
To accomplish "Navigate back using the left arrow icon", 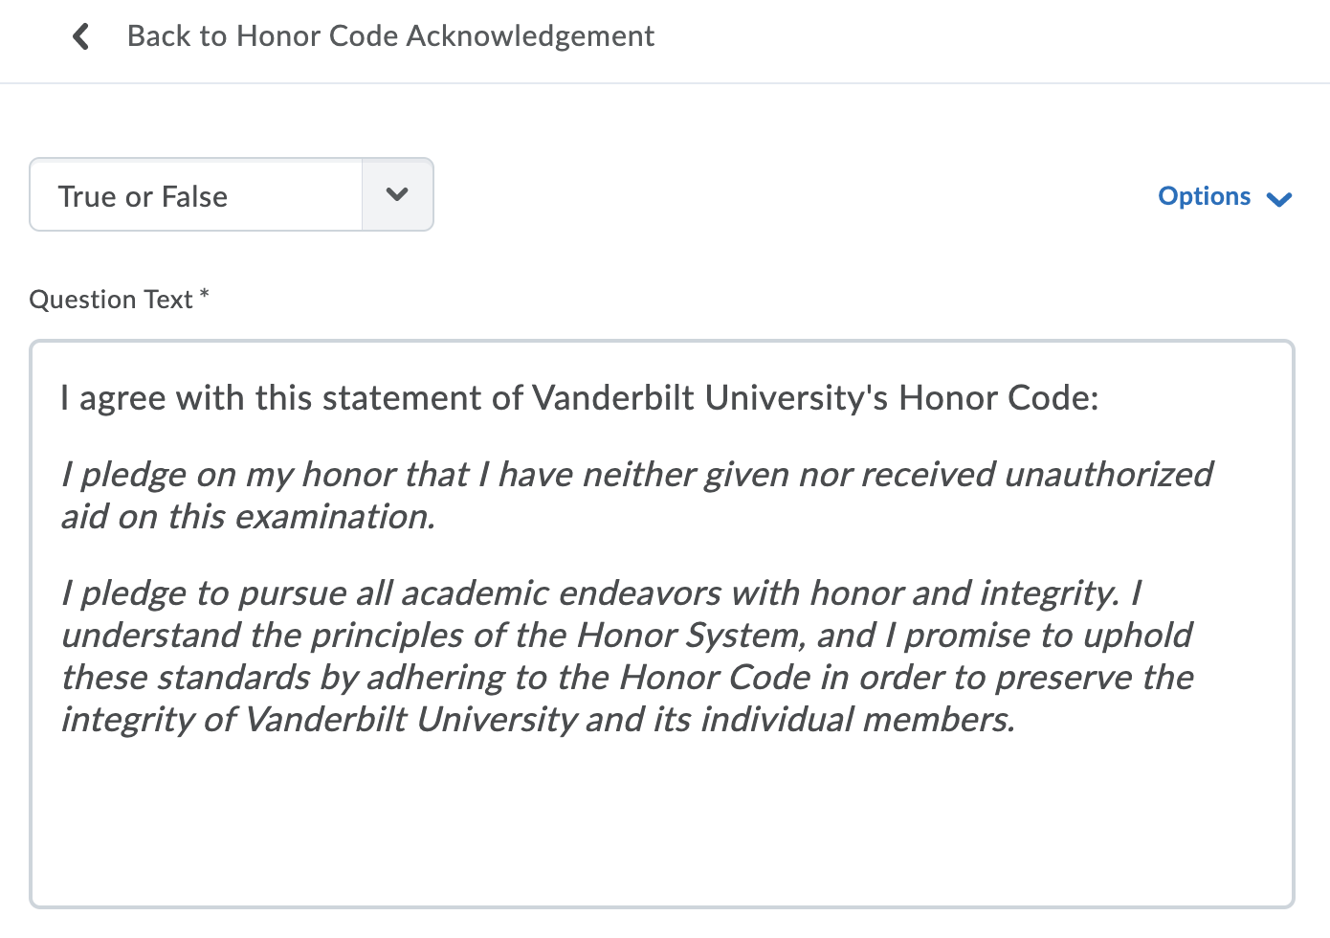I will point(80,36).
